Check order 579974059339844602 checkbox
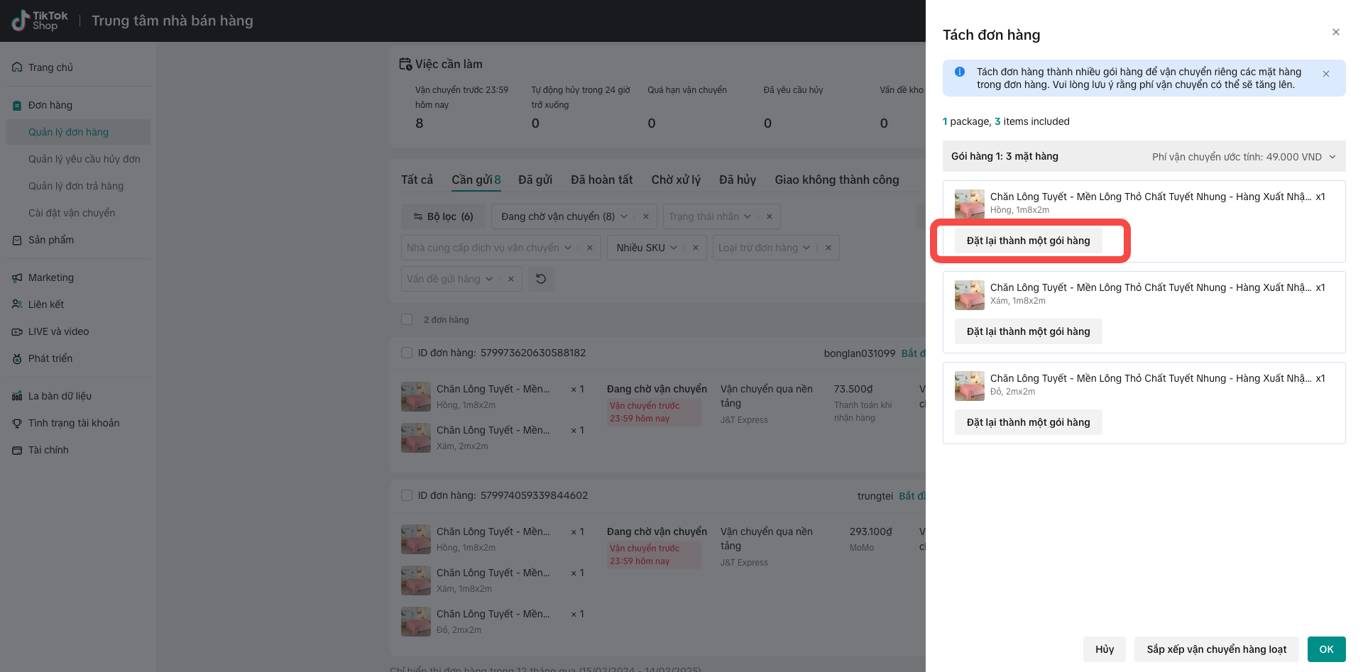The width and height of the screenshot is (1363, 672). (407, 495)
